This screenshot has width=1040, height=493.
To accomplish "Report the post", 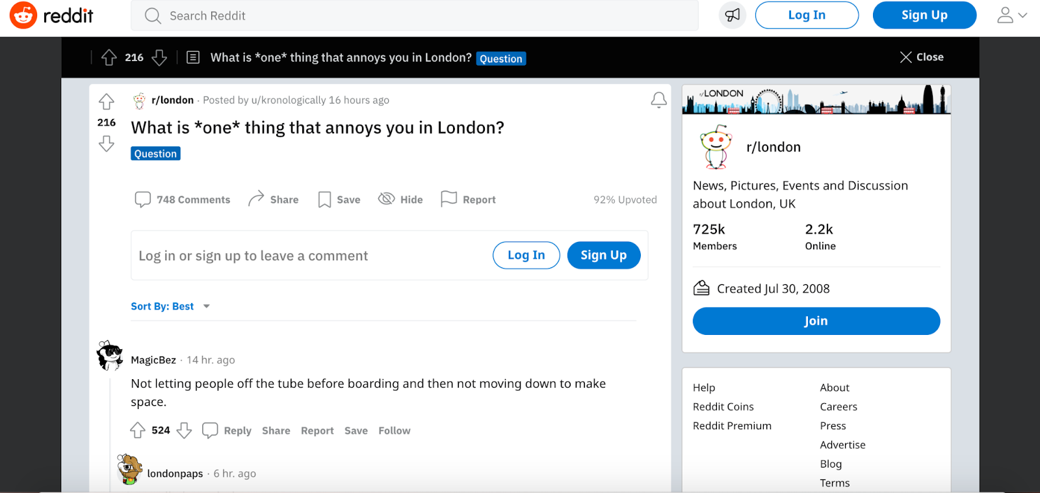I will pos(468,199).
